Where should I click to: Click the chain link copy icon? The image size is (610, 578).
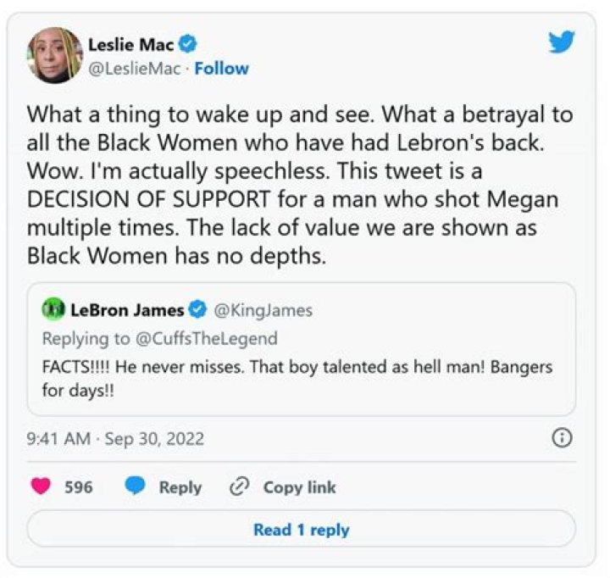click(238, 486)
